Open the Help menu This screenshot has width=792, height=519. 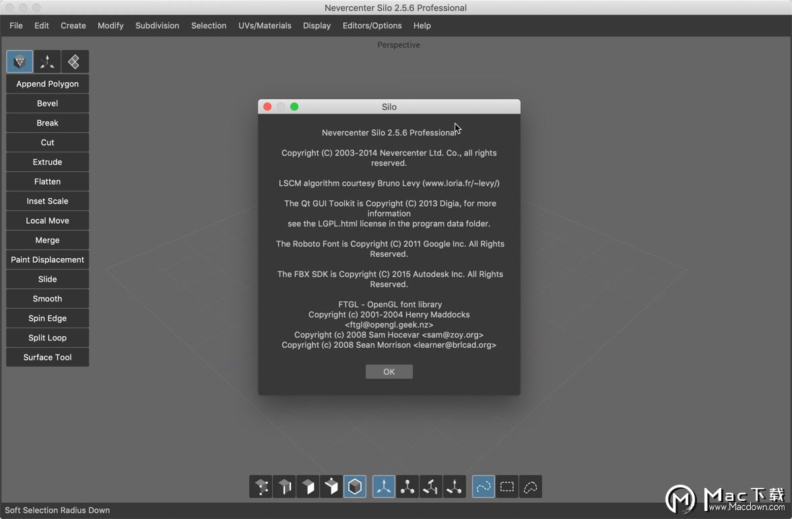tap(422, 26)
